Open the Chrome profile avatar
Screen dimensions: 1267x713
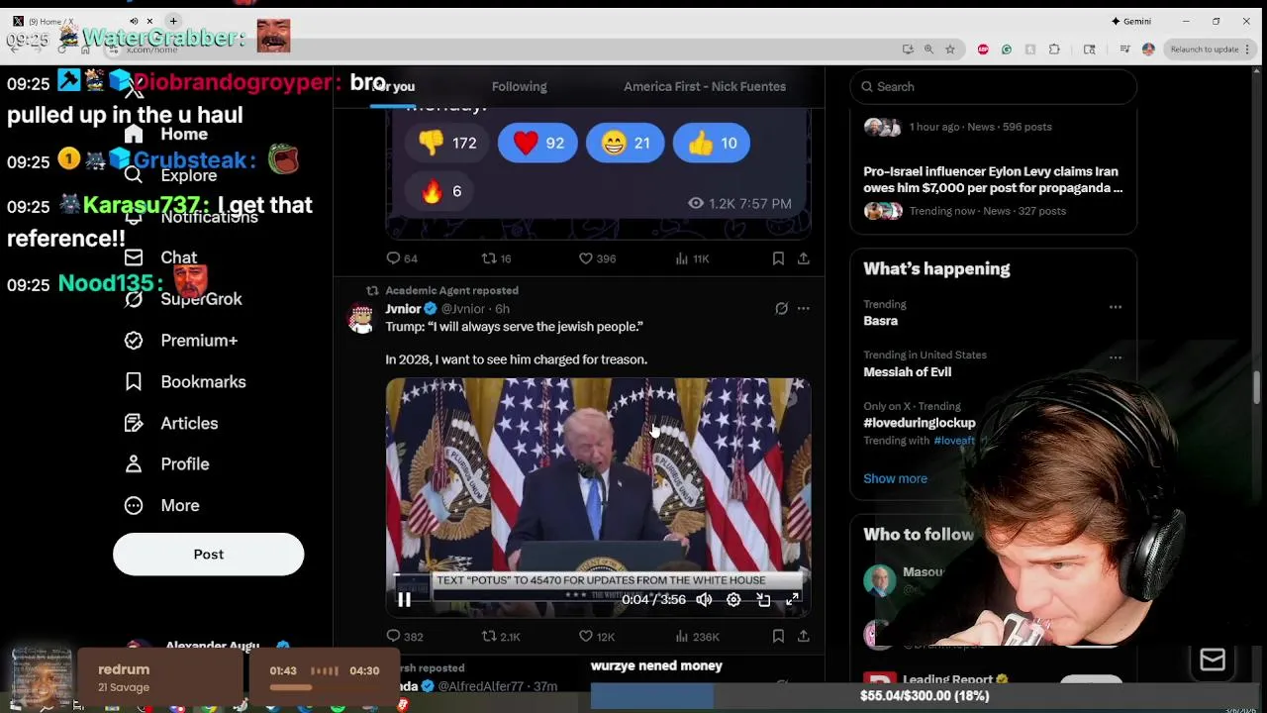1148,50
